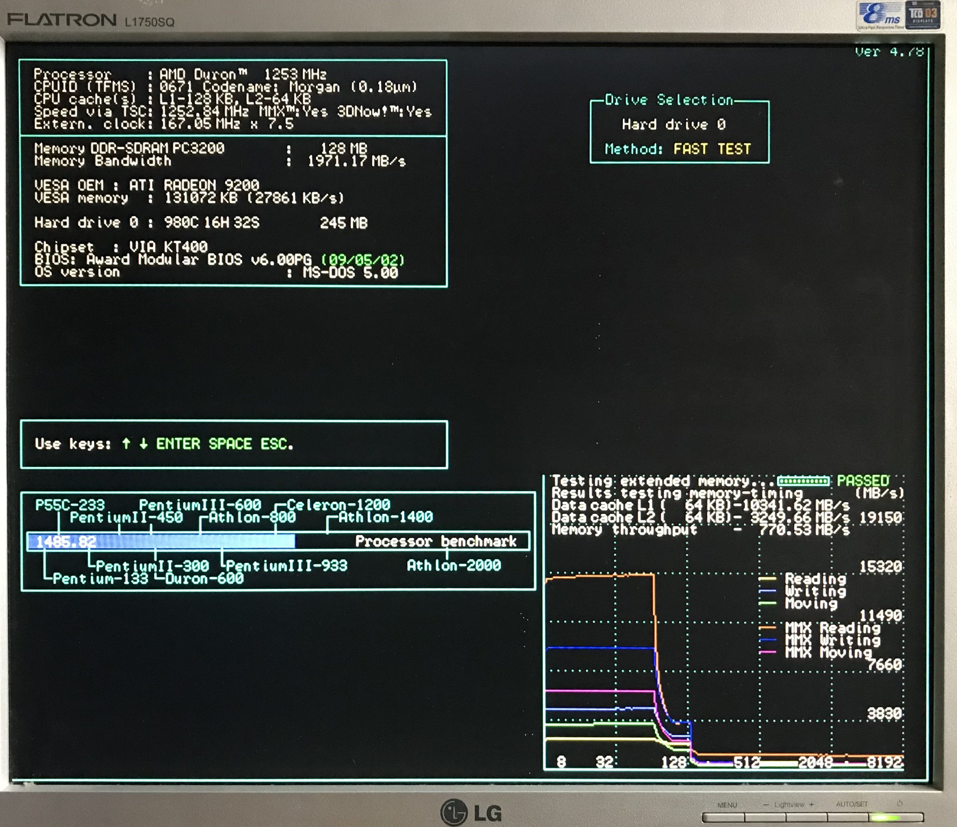Click the Processor benchmark score bar
The height and width of the screenshot is (827, 957).
[161, 541]
